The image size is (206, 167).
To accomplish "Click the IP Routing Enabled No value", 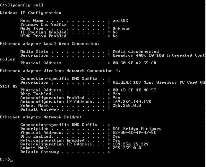I will point(115,32).
